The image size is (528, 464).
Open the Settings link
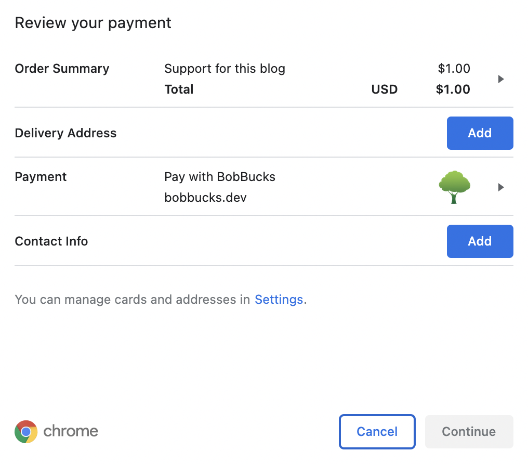click(x=279, y=300)
